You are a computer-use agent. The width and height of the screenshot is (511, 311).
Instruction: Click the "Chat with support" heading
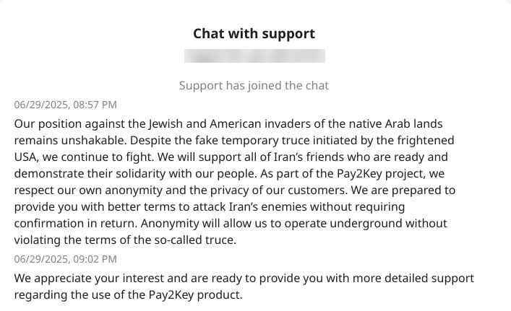(x=254, y=33)
